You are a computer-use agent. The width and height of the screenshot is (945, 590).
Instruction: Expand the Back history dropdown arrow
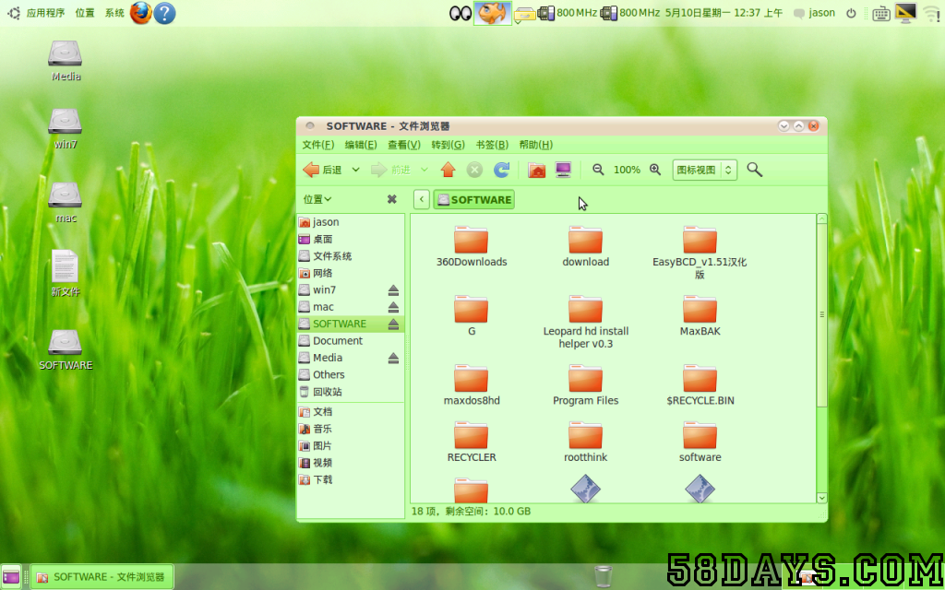tap(355, 170)
